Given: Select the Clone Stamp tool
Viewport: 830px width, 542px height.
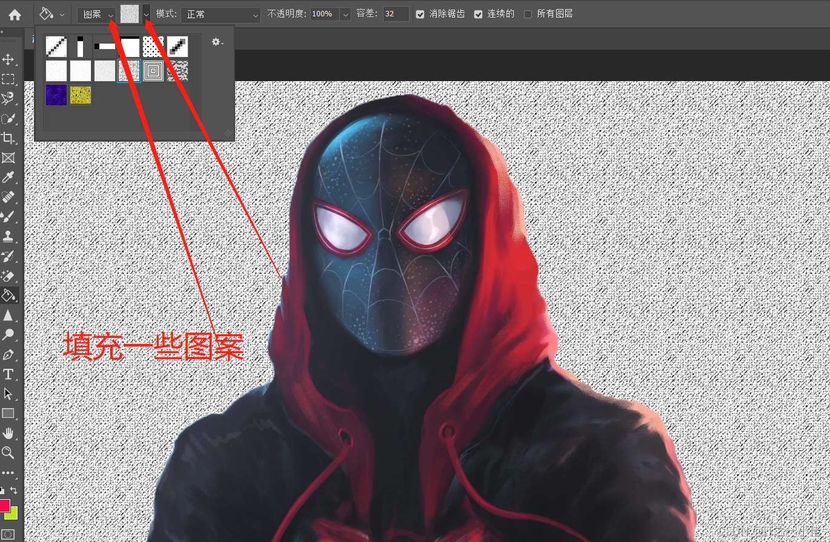Looking at the screenshot, I should [x=8, y=236].
